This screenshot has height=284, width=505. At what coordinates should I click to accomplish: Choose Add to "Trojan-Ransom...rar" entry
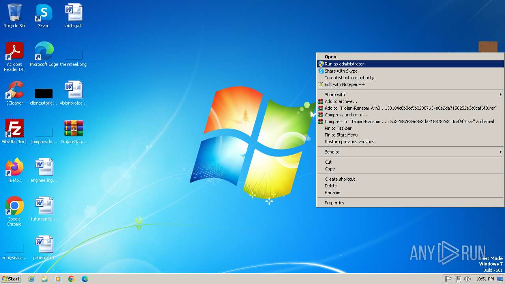point(410,108)
